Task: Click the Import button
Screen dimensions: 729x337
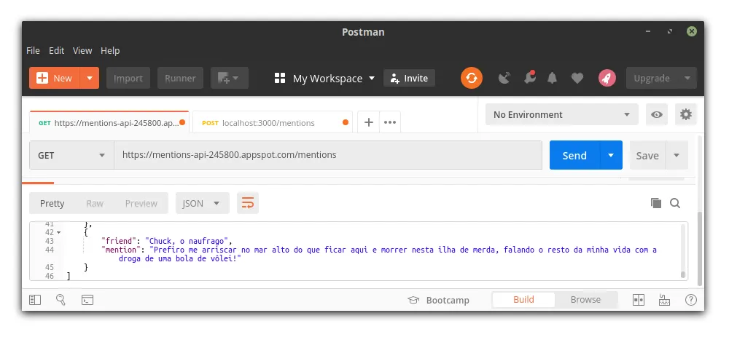Action: [128, 78]
